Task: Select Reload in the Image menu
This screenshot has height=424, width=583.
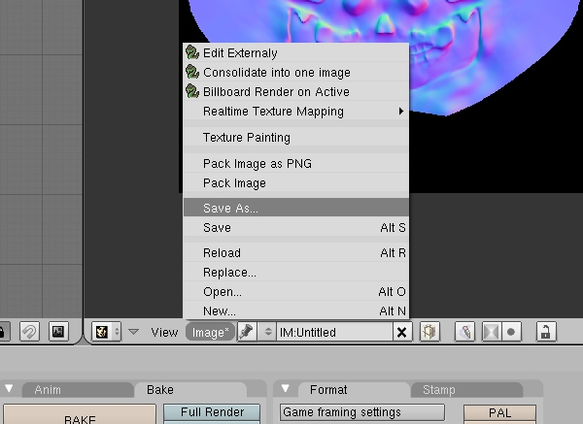Action: pyautogui.click(x=296, y=252)
